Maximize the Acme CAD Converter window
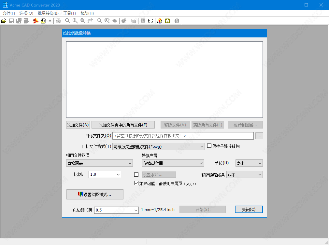Viewport: 329px width, 245px height. click(x=306, y=5)
